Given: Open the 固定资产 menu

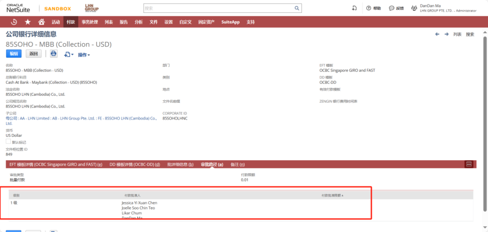Looking at the screenshot, I should tap(206, 22).
